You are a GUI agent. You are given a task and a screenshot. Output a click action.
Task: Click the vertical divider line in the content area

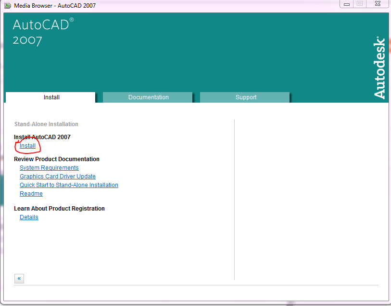pos(234,199)
